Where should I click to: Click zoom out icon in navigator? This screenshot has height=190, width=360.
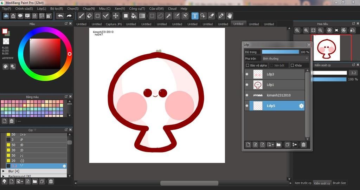(320, 30)
